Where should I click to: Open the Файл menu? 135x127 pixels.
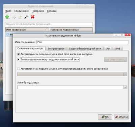click(8, 11)
